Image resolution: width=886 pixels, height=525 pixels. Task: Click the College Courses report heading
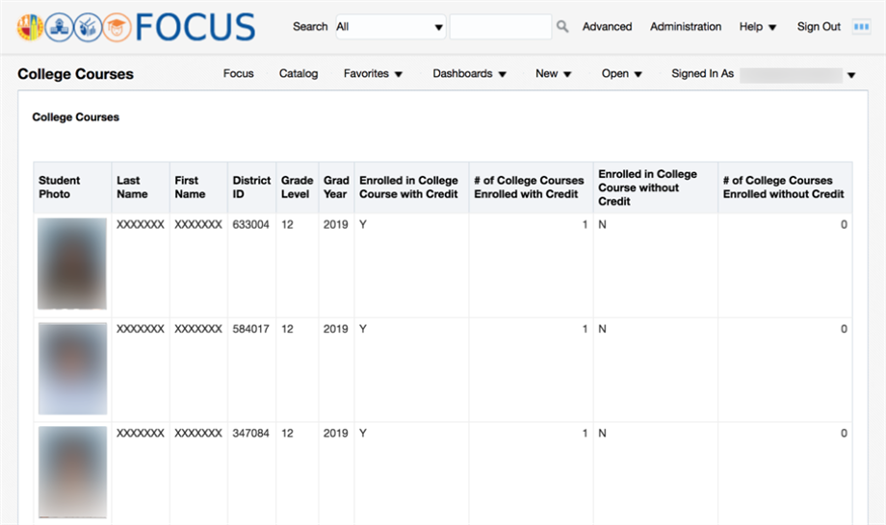(76, 117)
